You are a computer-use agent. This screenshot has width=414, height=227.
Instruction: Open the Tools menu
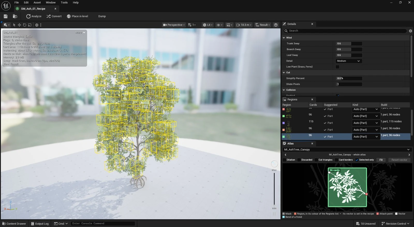coord(64,3)
